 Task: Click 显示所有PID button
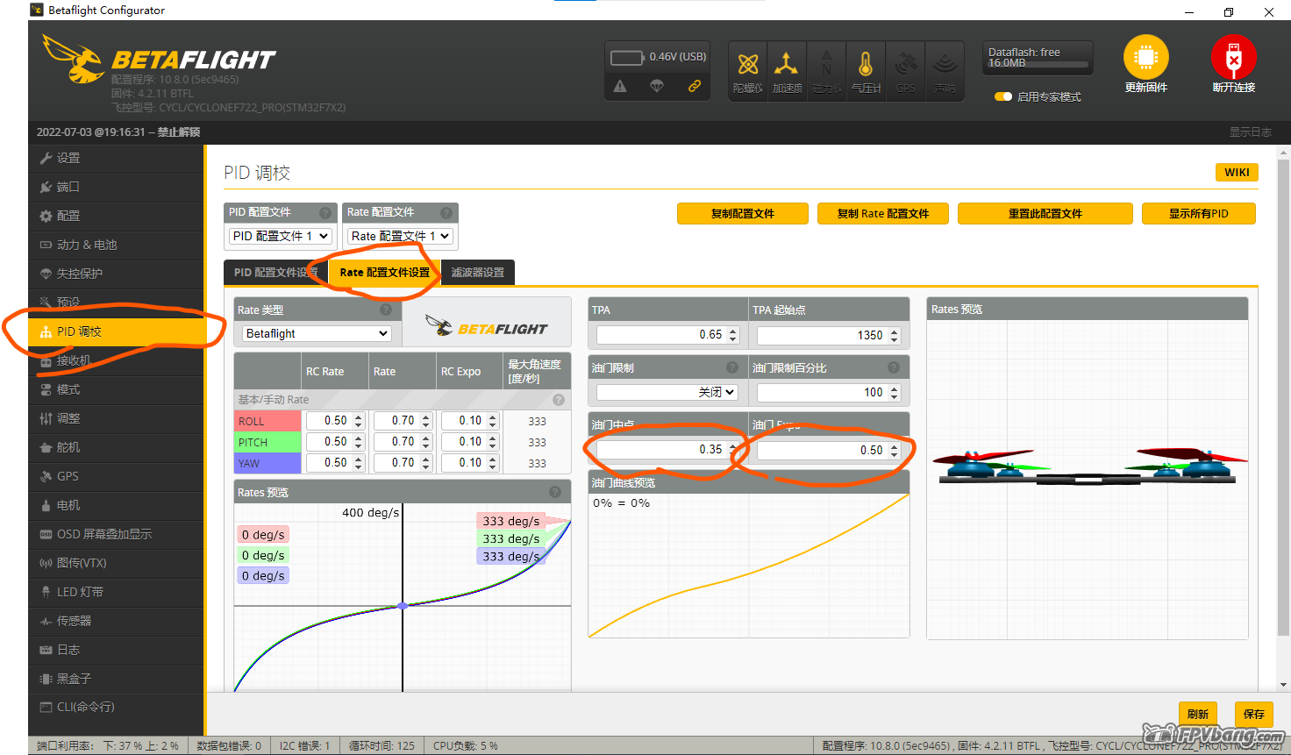click(1199, 213)
